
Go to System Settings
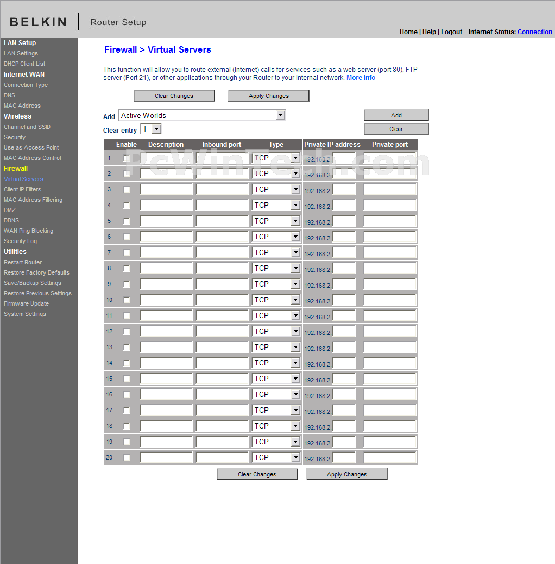tap(25, 314)
